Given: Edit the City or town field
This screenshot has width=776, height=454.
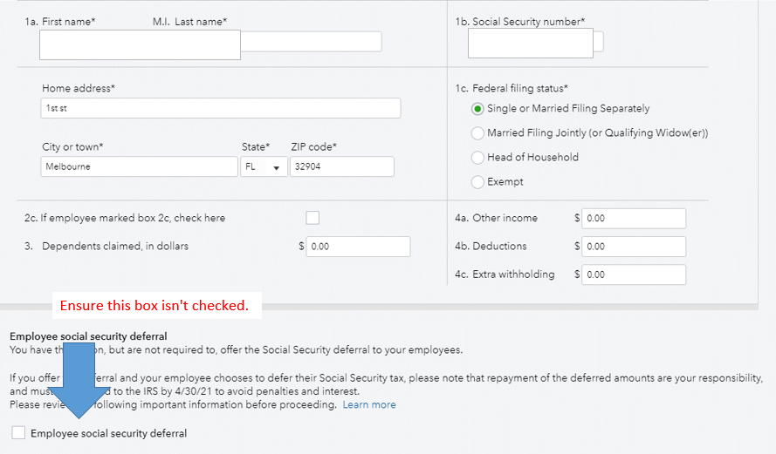Looking at the screenshot, I should pos(139,166).
